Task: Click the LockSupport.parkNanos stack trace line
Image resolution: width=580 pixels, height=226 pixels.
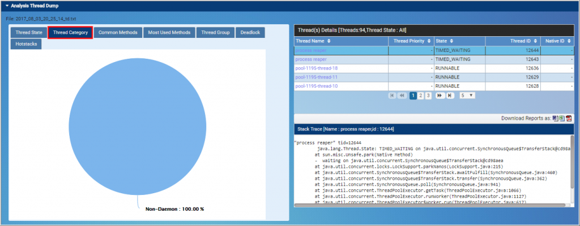Action: pos(408,167)
